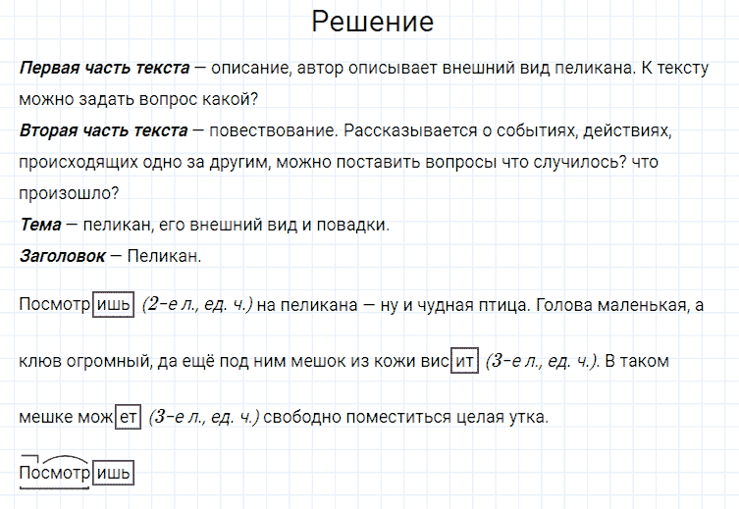Click the question word "какой?"

click(237, 99)
